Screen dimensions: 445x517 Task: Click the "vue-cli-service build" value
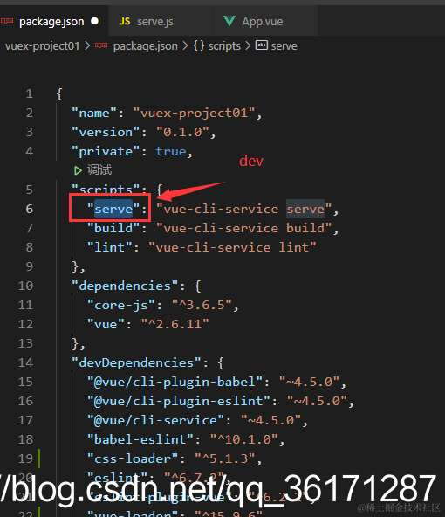point(244,228)
